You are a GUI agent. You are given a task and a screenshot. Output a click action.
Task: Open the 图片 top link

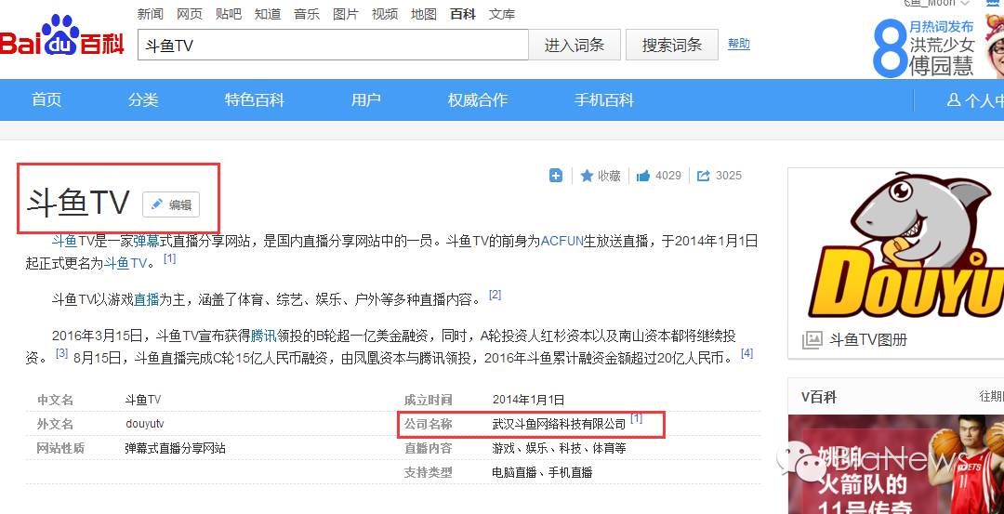tap(346, 14)
